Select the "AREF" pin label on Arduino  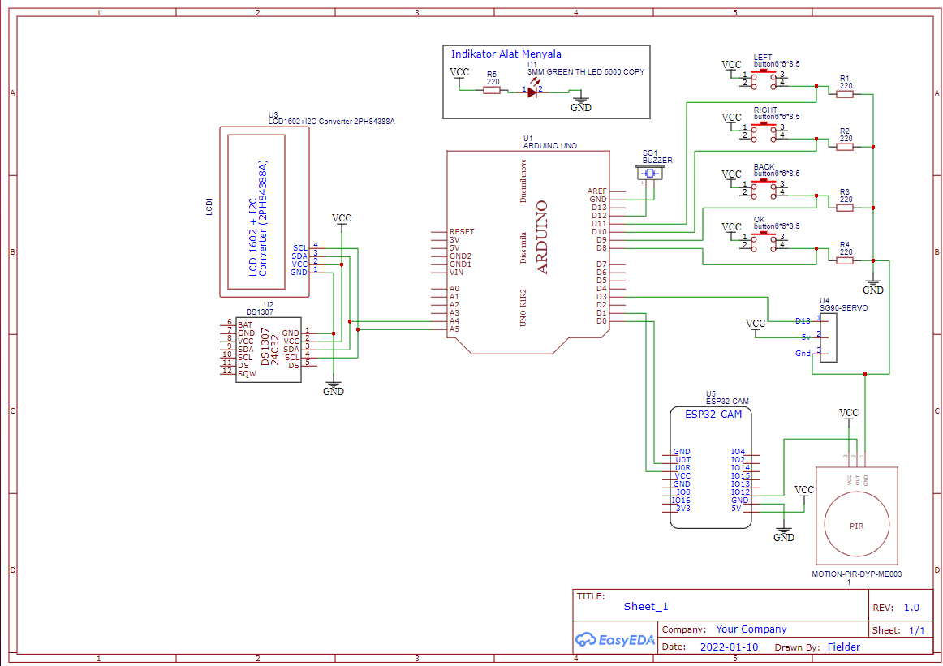tap(597, 191)
